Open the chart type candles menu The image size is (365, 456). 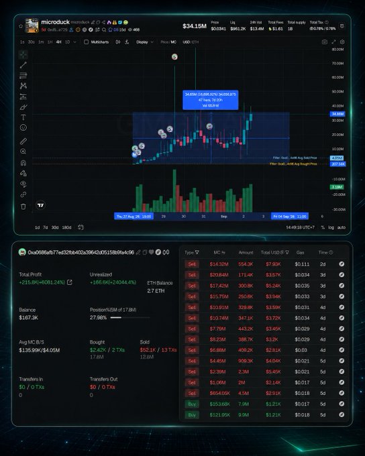pos(118,42)
